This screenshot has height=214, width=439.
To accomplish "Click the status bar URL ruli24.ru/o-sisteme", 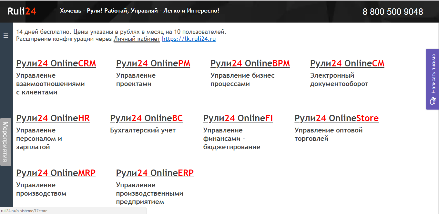I will (24, 211).
